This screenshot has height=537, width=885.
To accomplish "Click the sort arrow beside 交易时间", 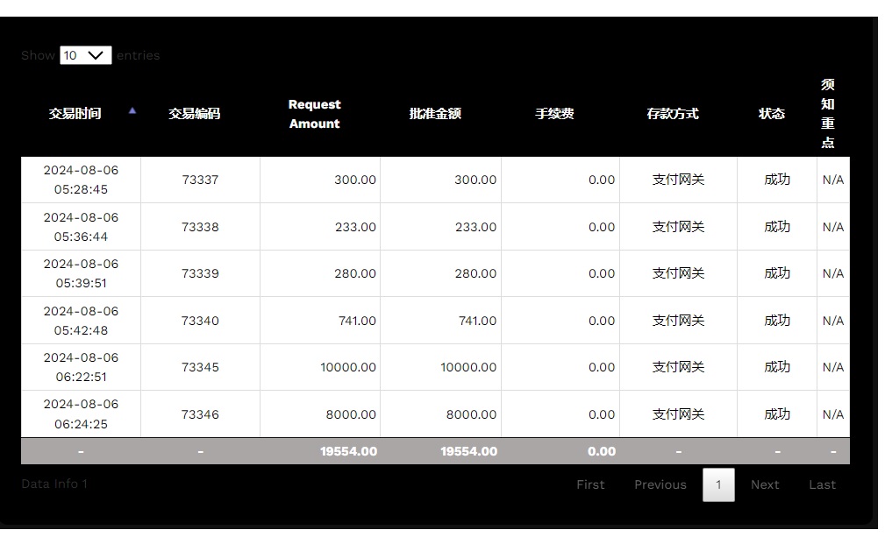I will [132, 110].
